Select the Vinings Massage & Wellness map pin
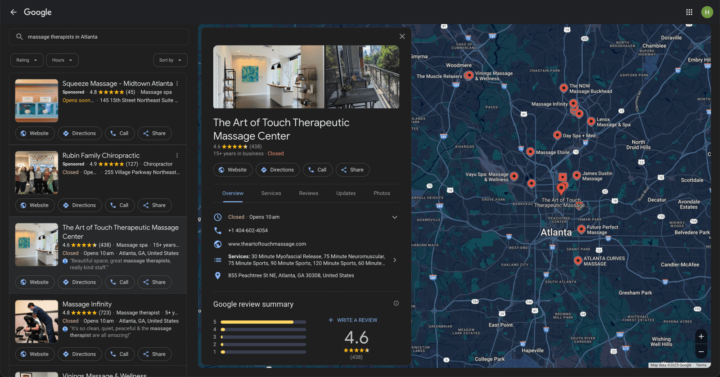This screenshot has height=377, width=720. 469,75
